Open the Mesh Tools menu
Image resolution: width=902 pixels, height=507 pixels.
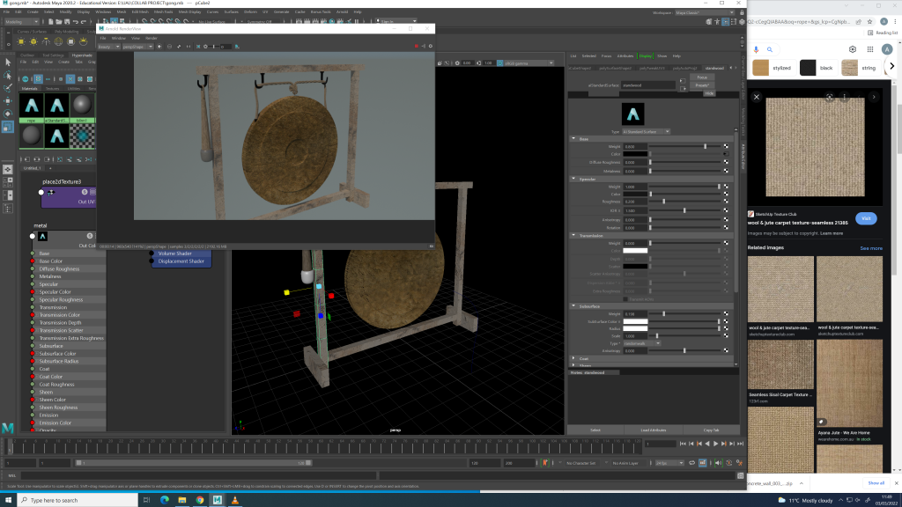pos(163,11)
